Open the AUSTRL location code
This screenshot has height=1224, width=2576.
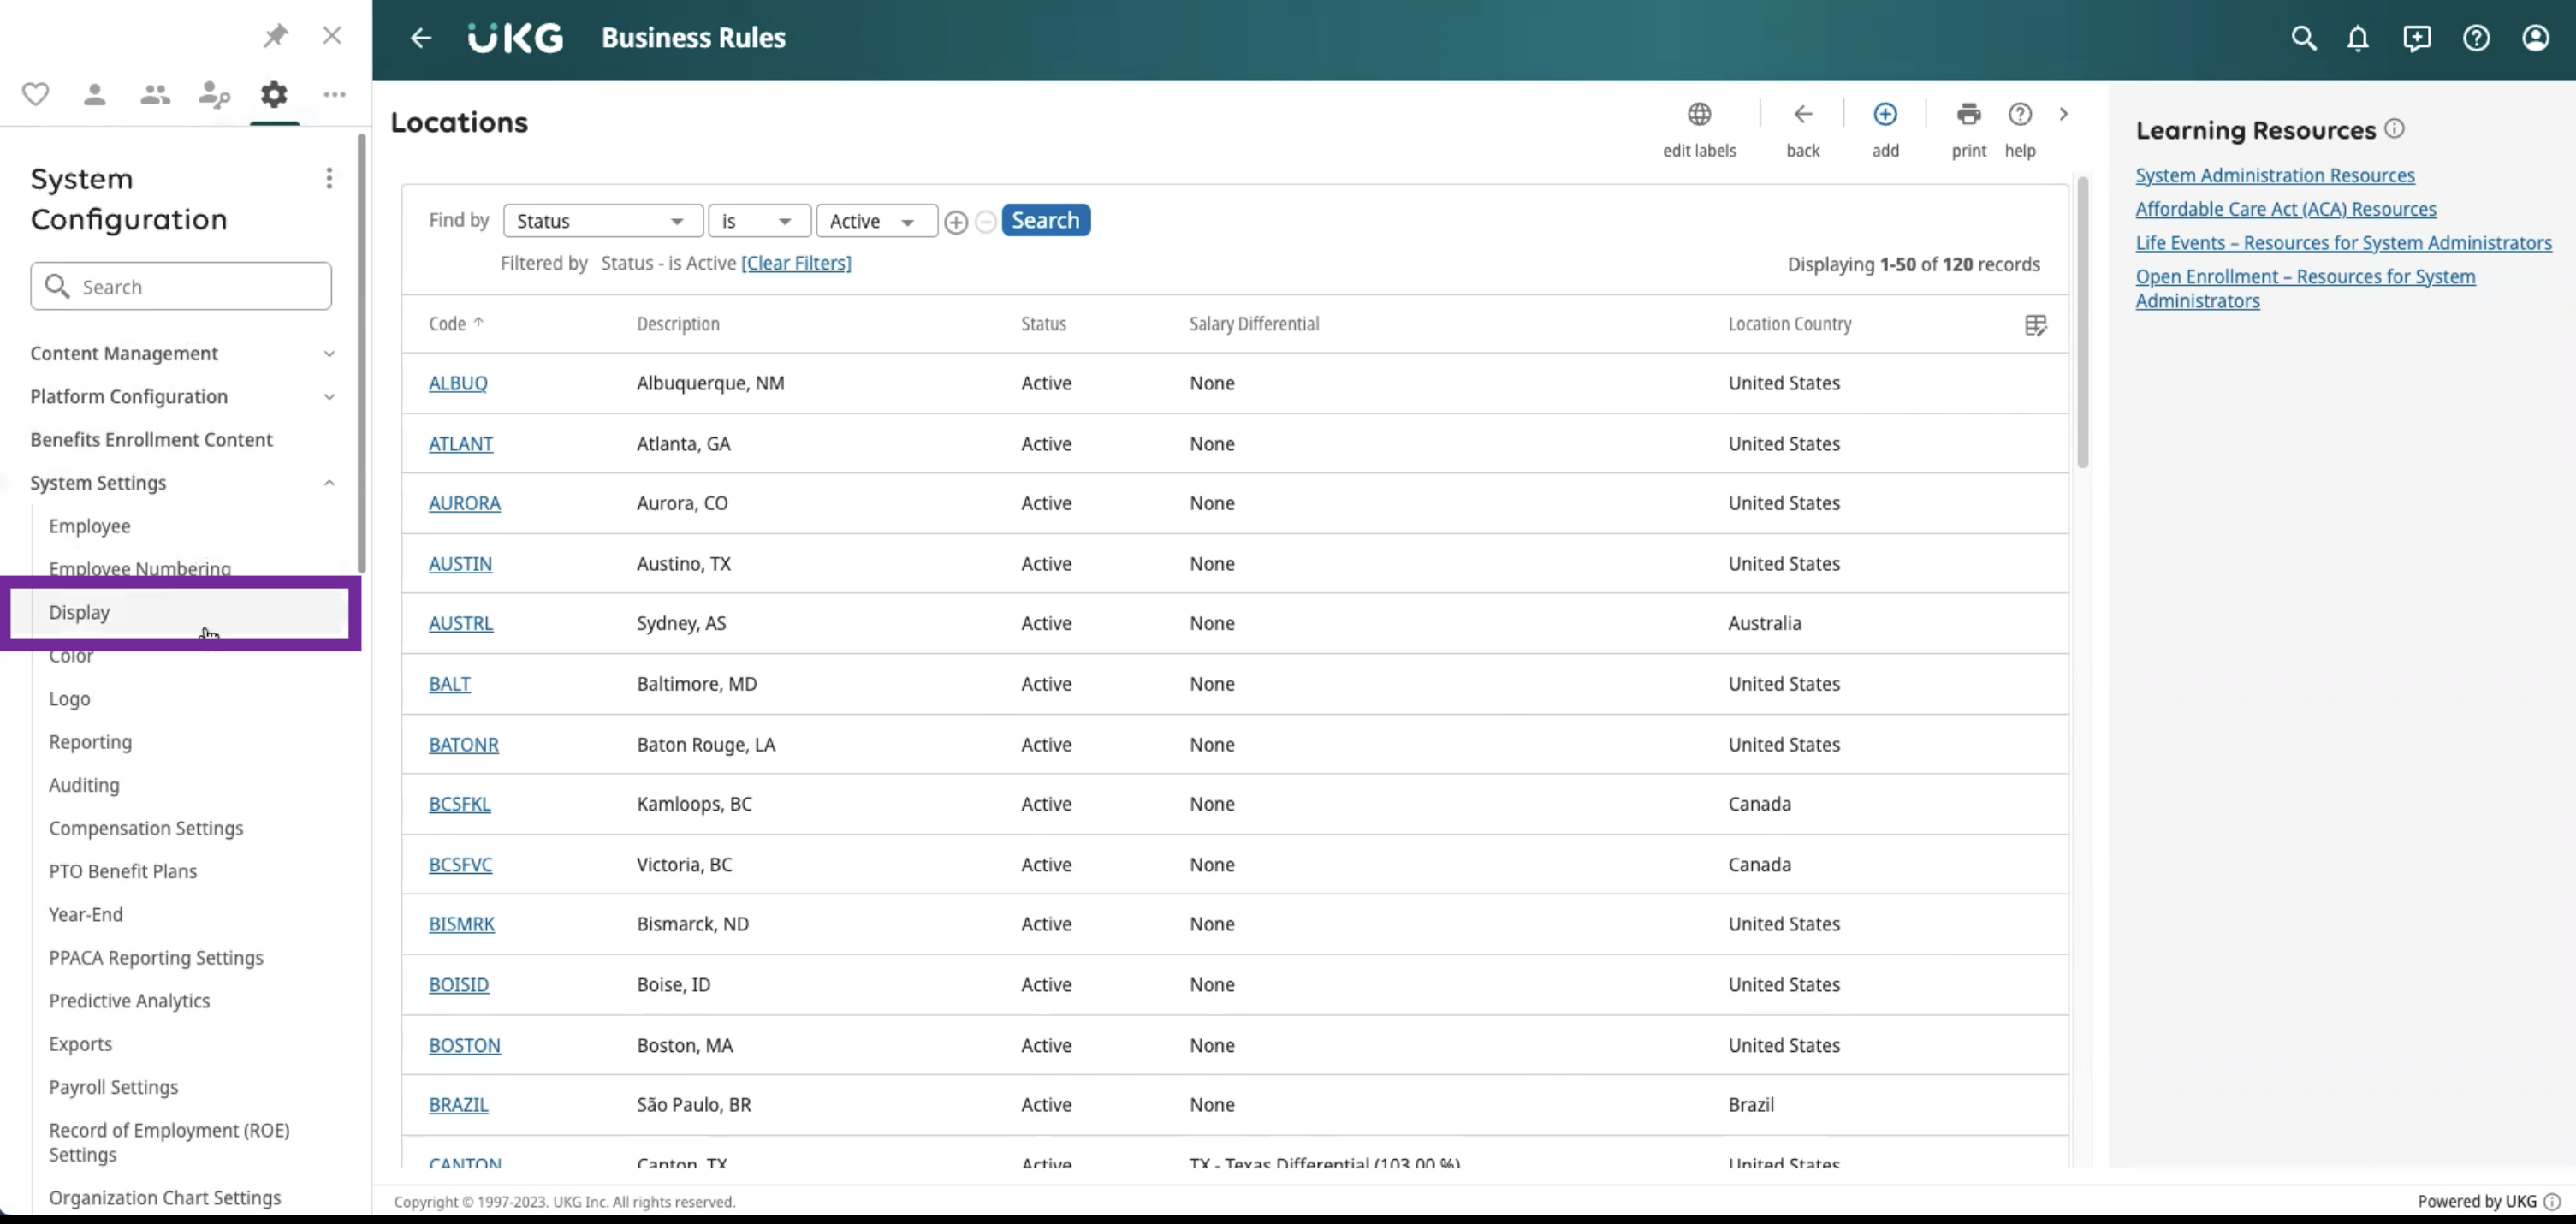pyautogui.click(x=461, y=623)
